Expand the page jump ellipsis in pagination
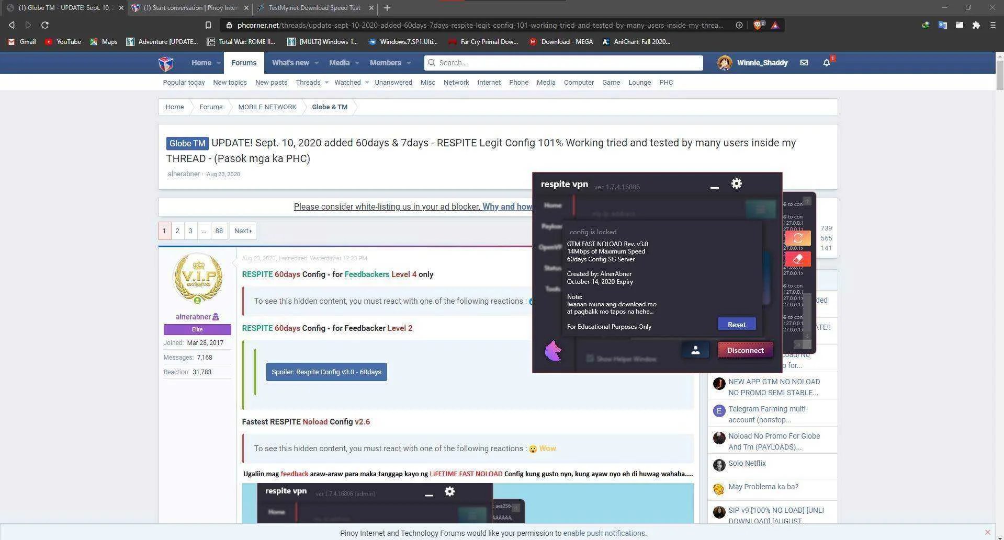 click(204, 231)
